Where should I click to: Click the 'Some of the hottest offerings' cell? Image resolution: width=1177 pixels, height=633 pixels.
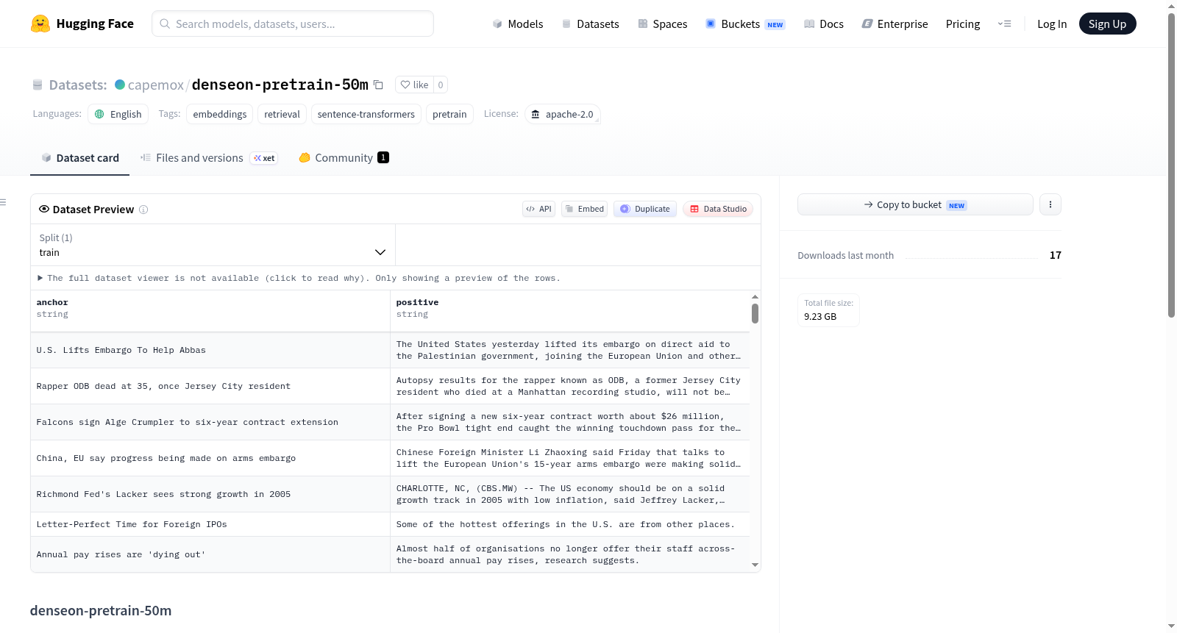570,524
